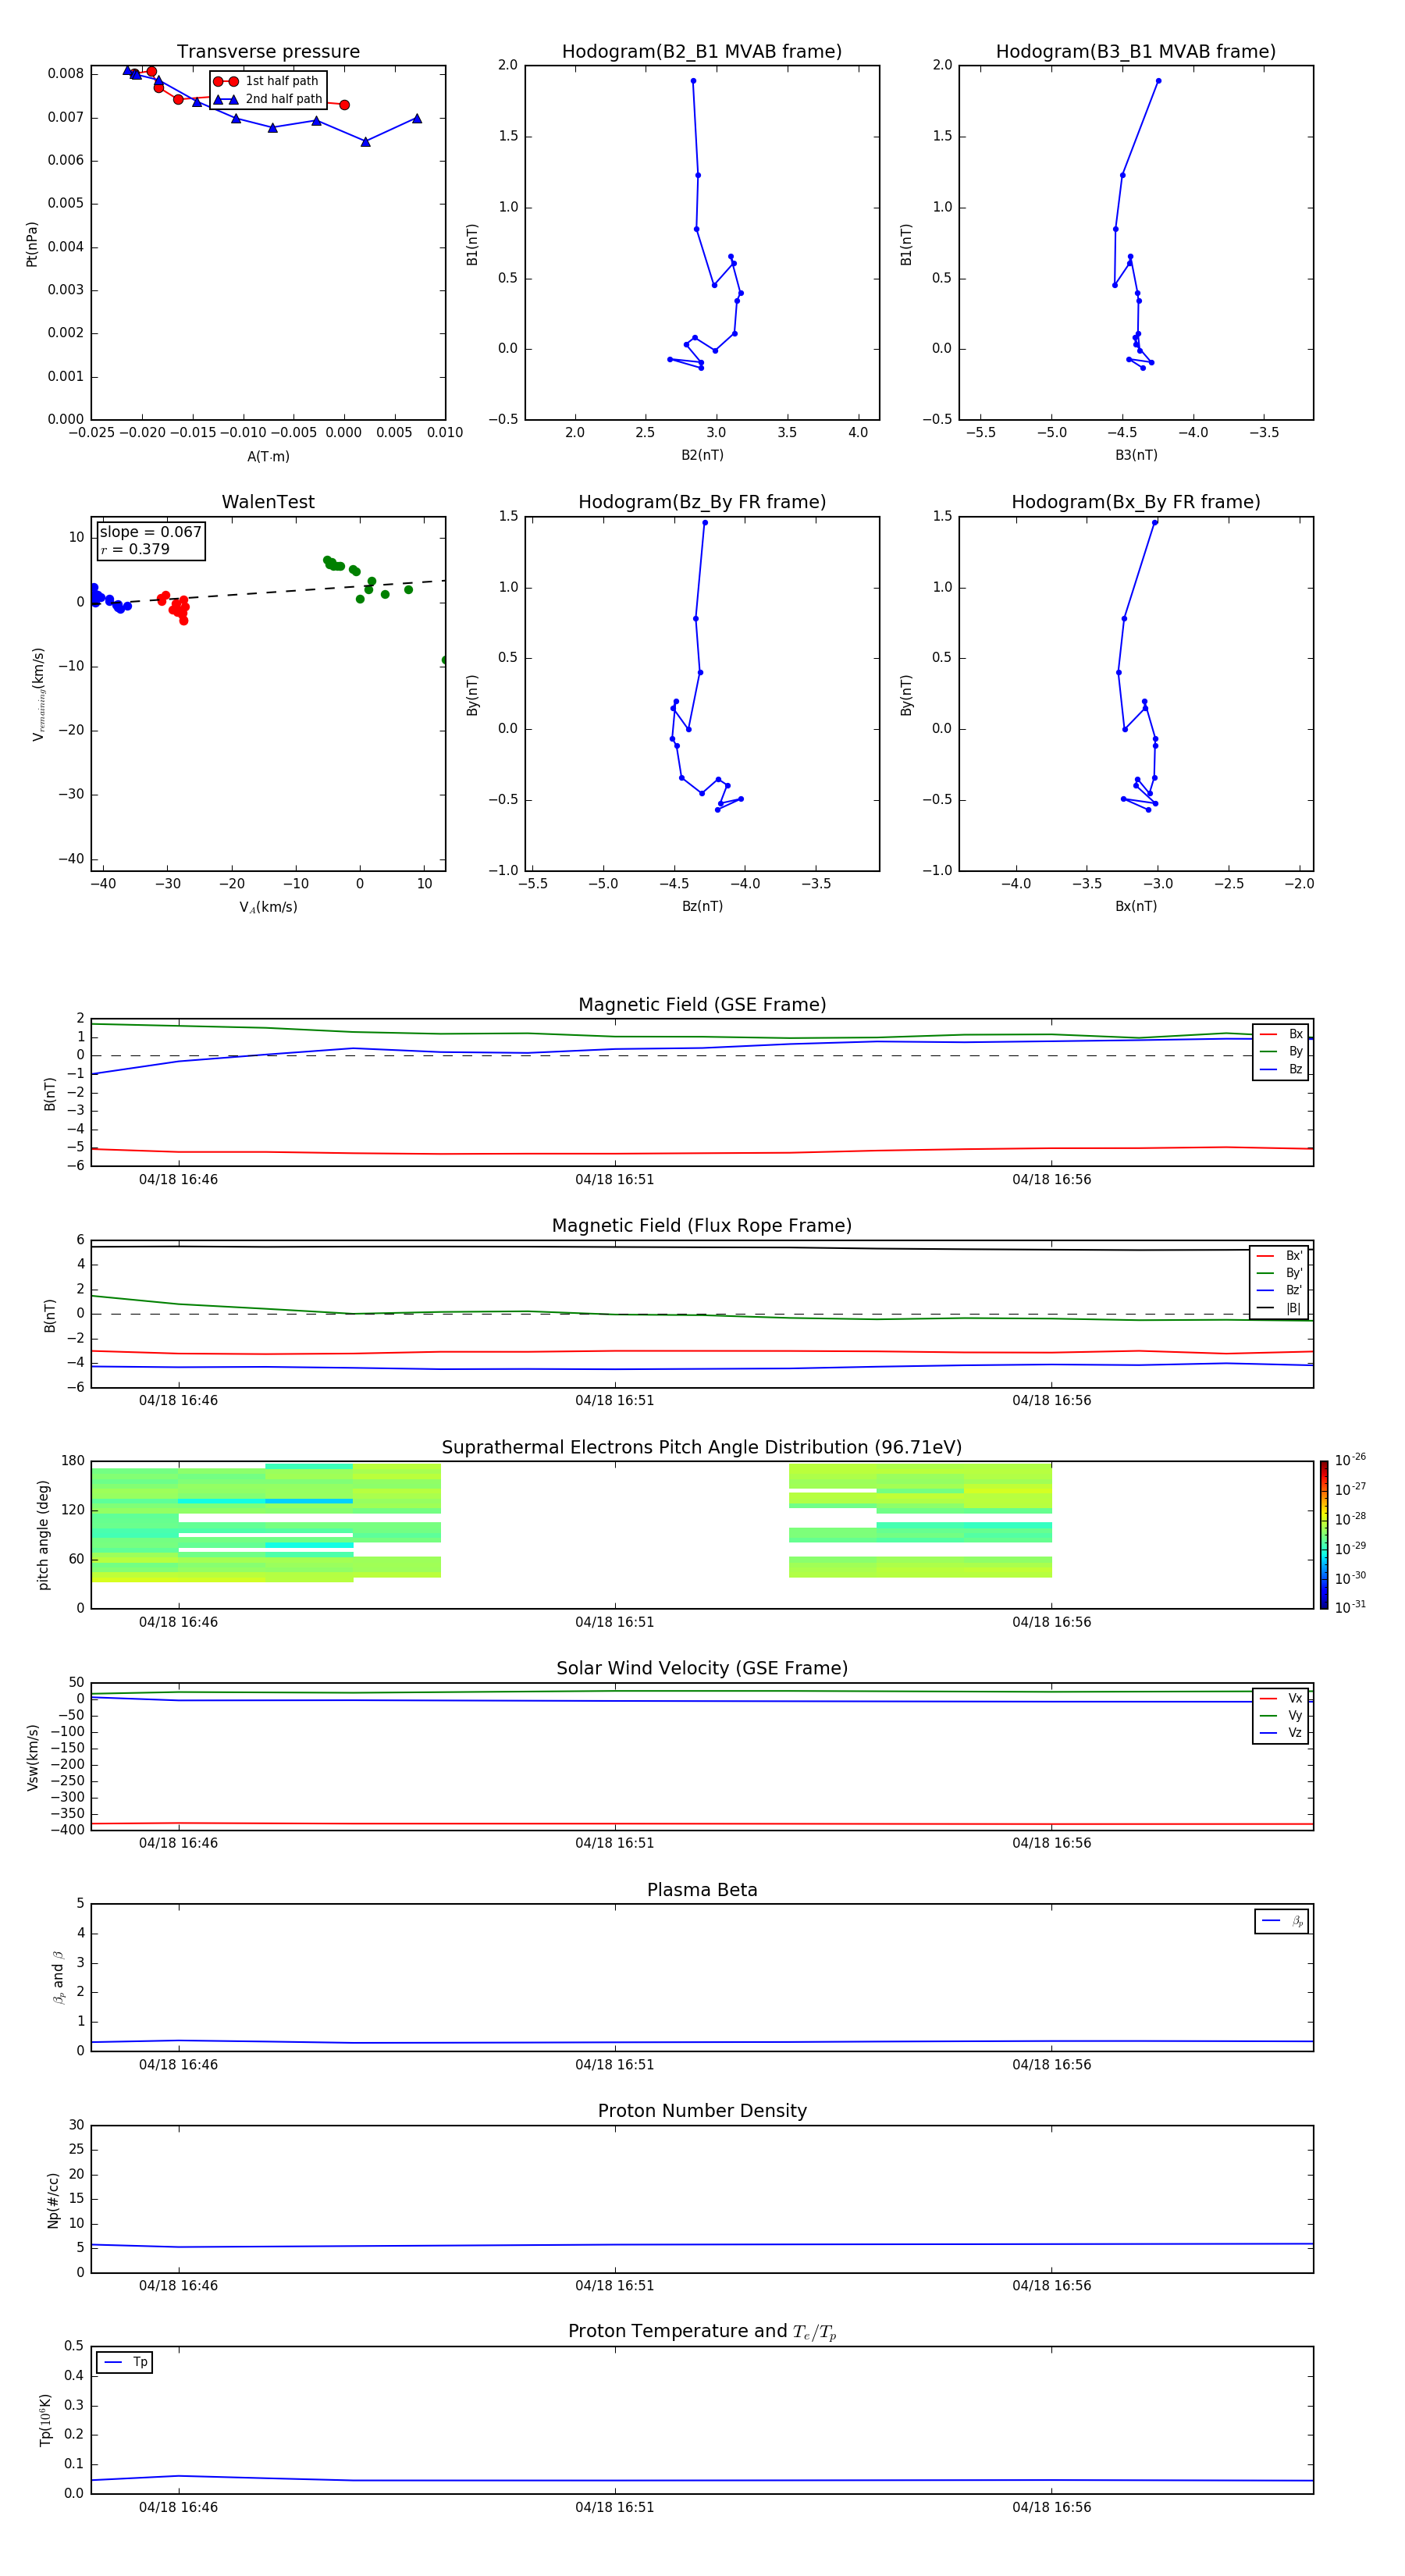The width and height of the screenshot is (1405, 2576).
Task: Click the "Bx(nT)" x-axis label
Action: tap(1136, 906)
